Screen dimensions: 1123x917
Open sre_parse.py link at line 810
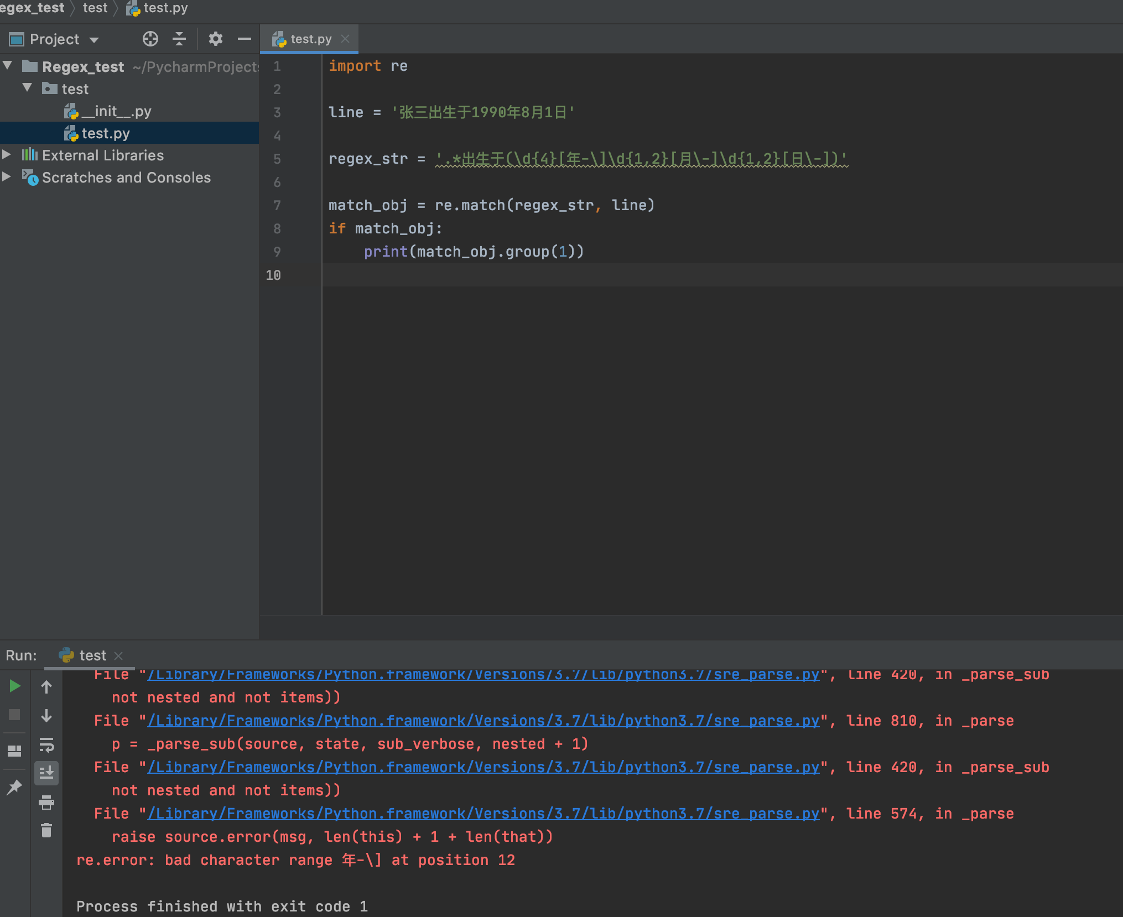pos(483,721)
